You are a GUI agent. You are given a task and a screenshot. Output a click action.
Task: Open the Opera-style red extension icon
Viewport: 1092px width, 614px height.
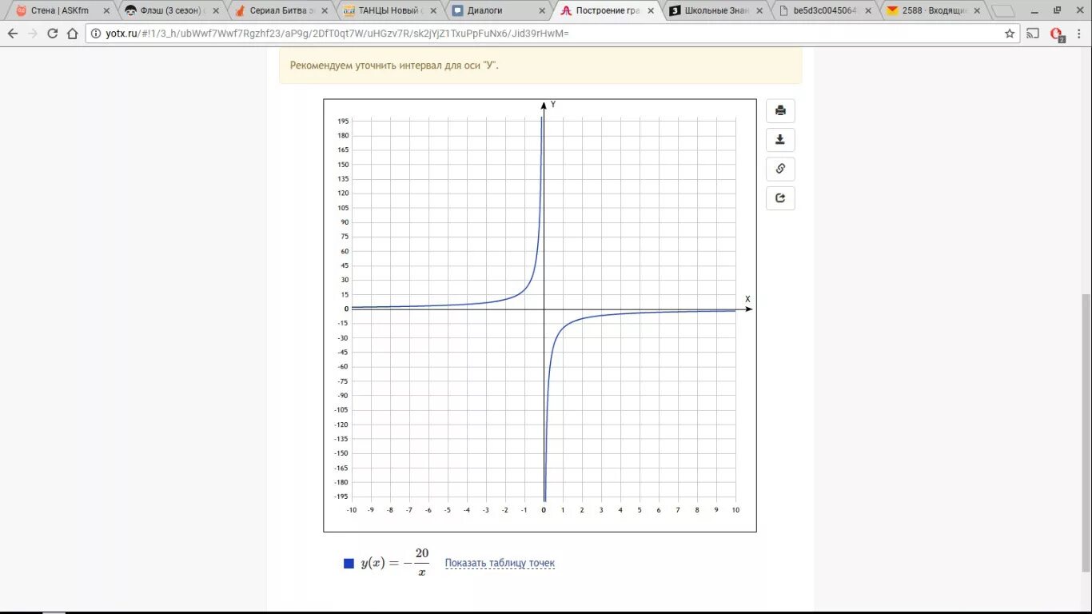tap(1056, 34)
